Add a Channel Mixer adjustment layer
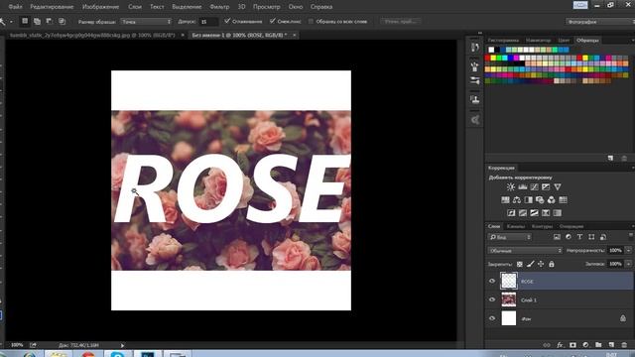Viewport: 635px width, 357px height. coord(552,200)
